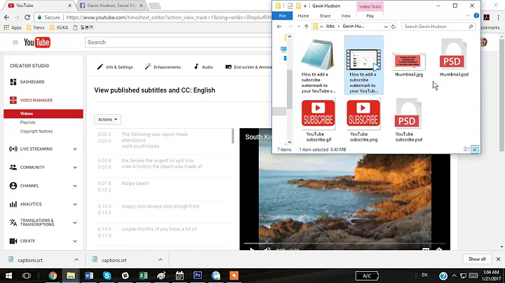Select the watermark video file
The image size is (505, 283).
363,66
